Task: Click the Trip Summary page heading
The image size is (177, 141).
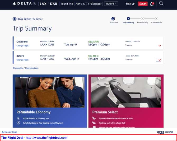Action: pyautogui.click(x=32, y=28)
